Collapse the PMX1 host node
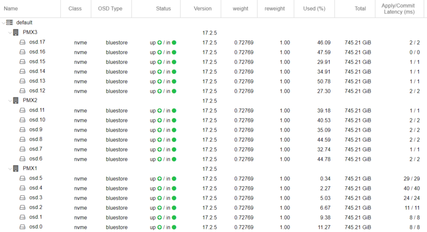427x232 pixels. click(x=10, y=169)
